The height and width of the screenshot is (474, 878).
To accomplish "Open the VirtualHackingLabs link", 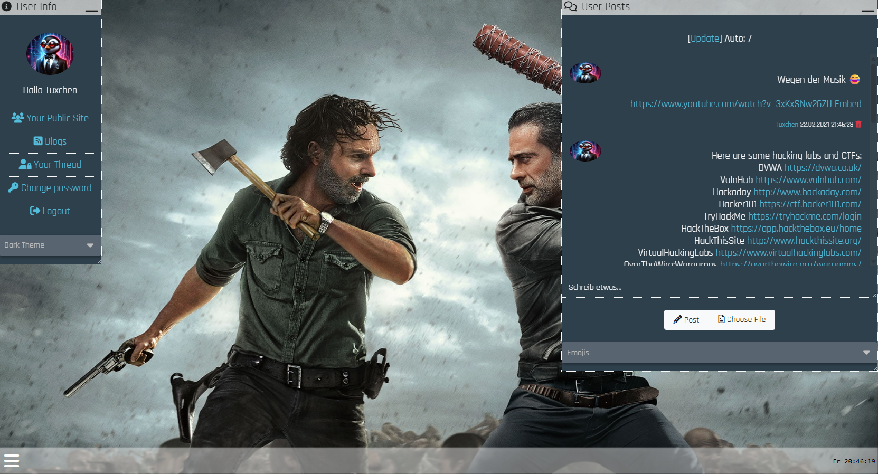I will [x=788, y=253].
